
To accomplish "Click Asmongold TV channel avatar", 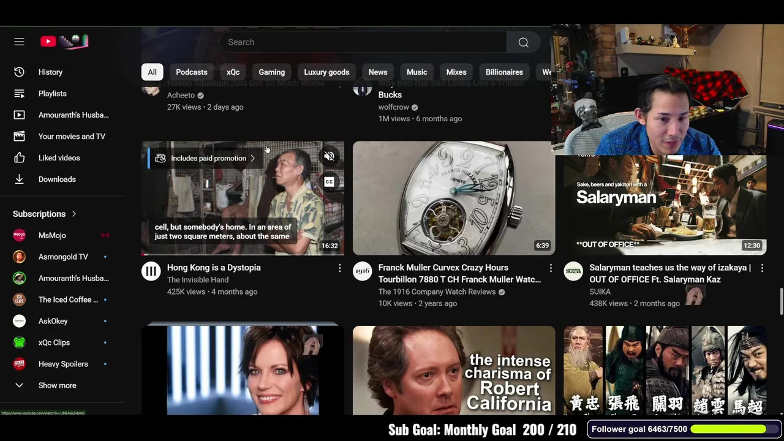I will pos(19,257).
